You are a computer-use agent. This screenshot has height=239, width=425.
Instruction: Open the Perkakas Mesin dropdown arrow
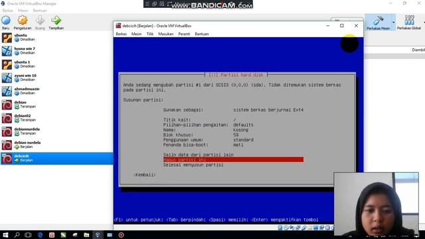click(393, 23)
